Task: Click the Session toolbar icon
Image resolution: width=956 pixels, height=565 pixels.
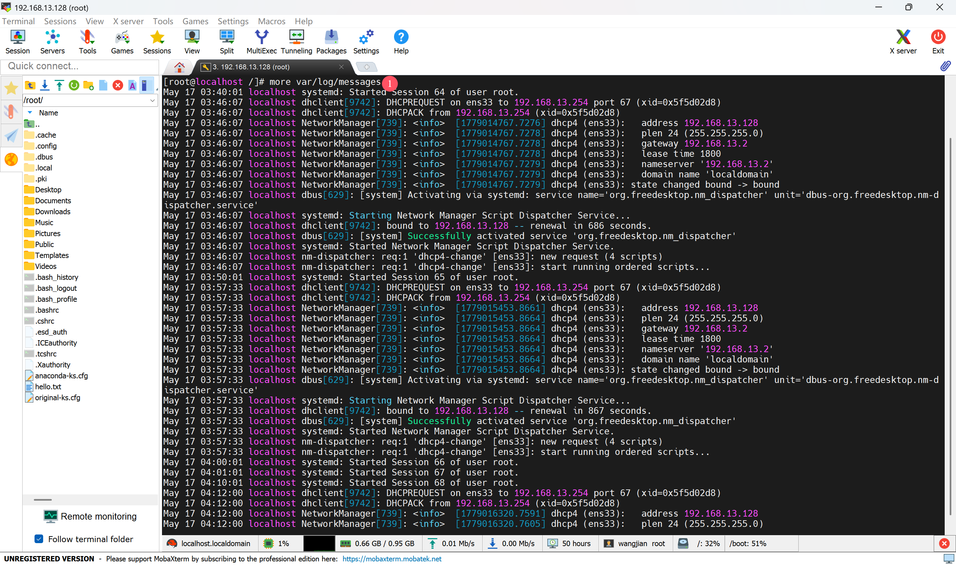Action: coord(18,42)
